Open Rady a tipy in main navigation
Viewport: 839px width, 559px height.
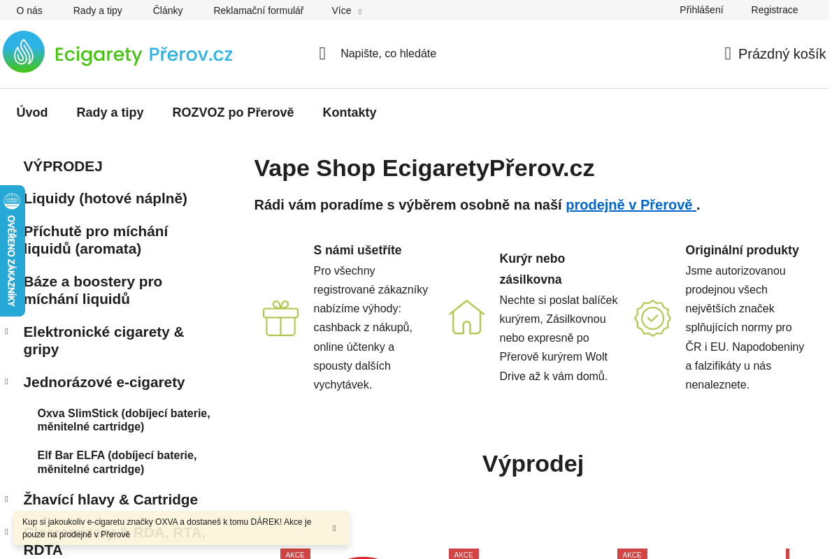[x=110, y=112]
